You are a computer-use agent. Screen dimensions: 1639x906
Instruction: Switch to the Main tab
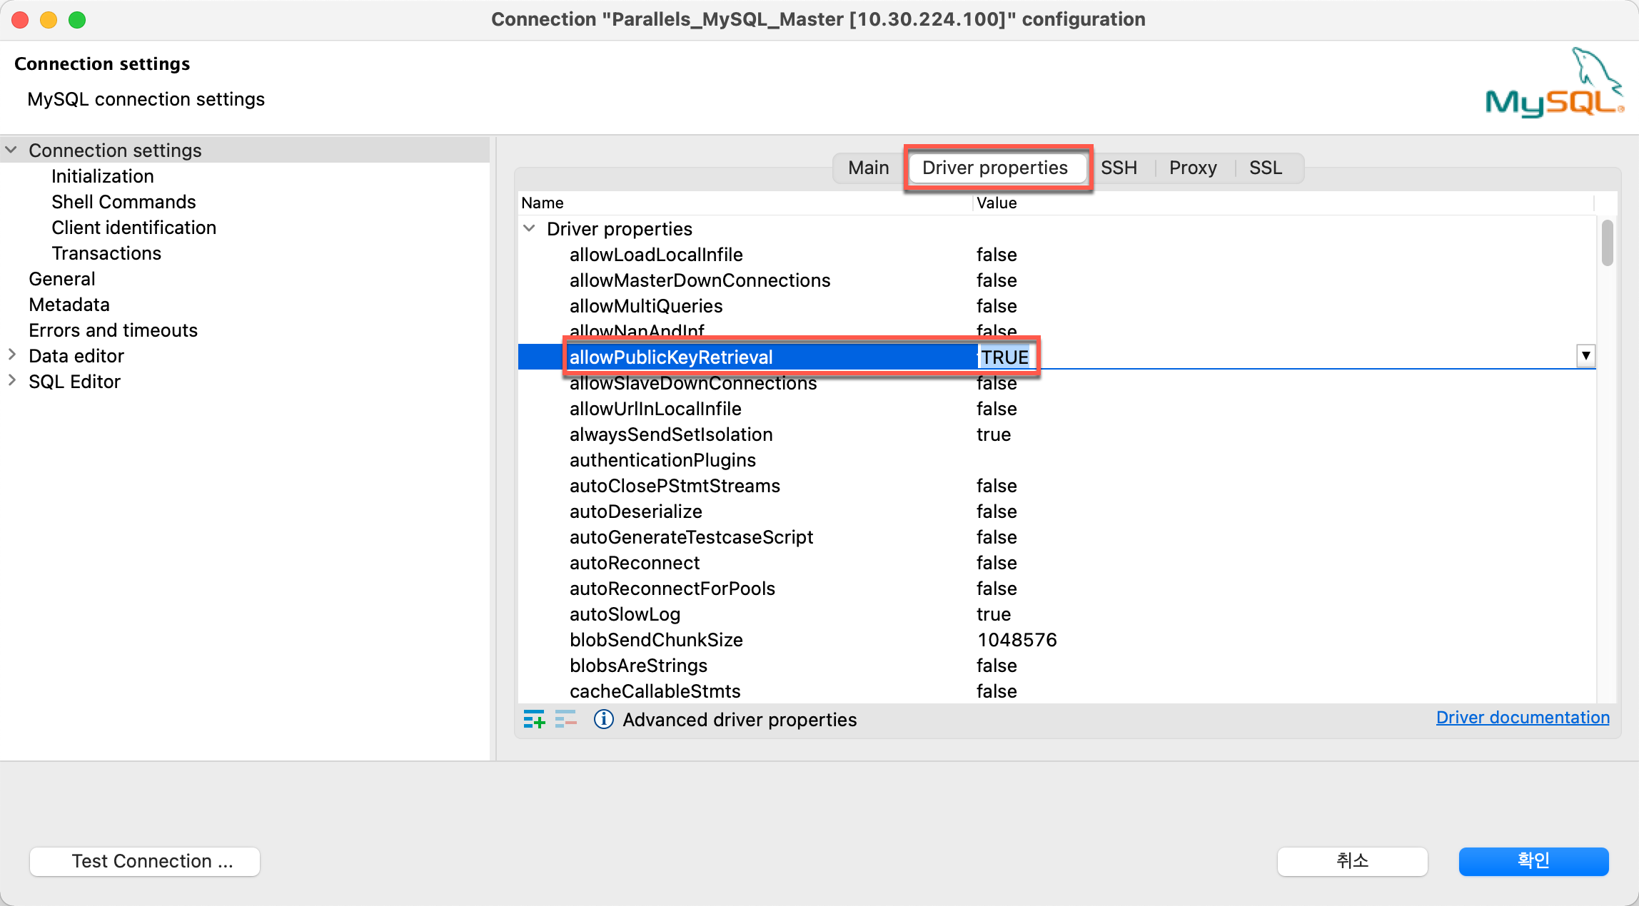pos(868,168)
